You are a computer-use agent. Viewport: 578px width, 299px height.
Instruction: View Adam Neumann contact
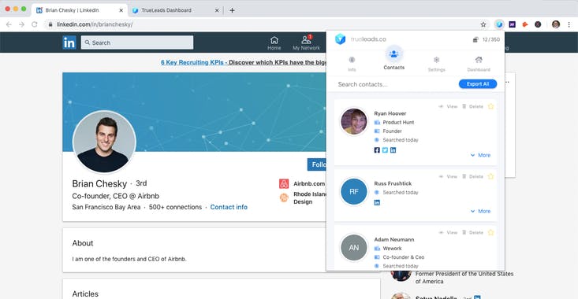pyautogui.click(x=448, y=232)
